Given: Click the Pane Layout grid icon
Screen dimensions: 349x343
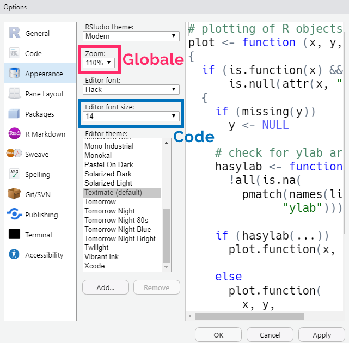Looking at the screenshot, I should [x=15, y=93].
